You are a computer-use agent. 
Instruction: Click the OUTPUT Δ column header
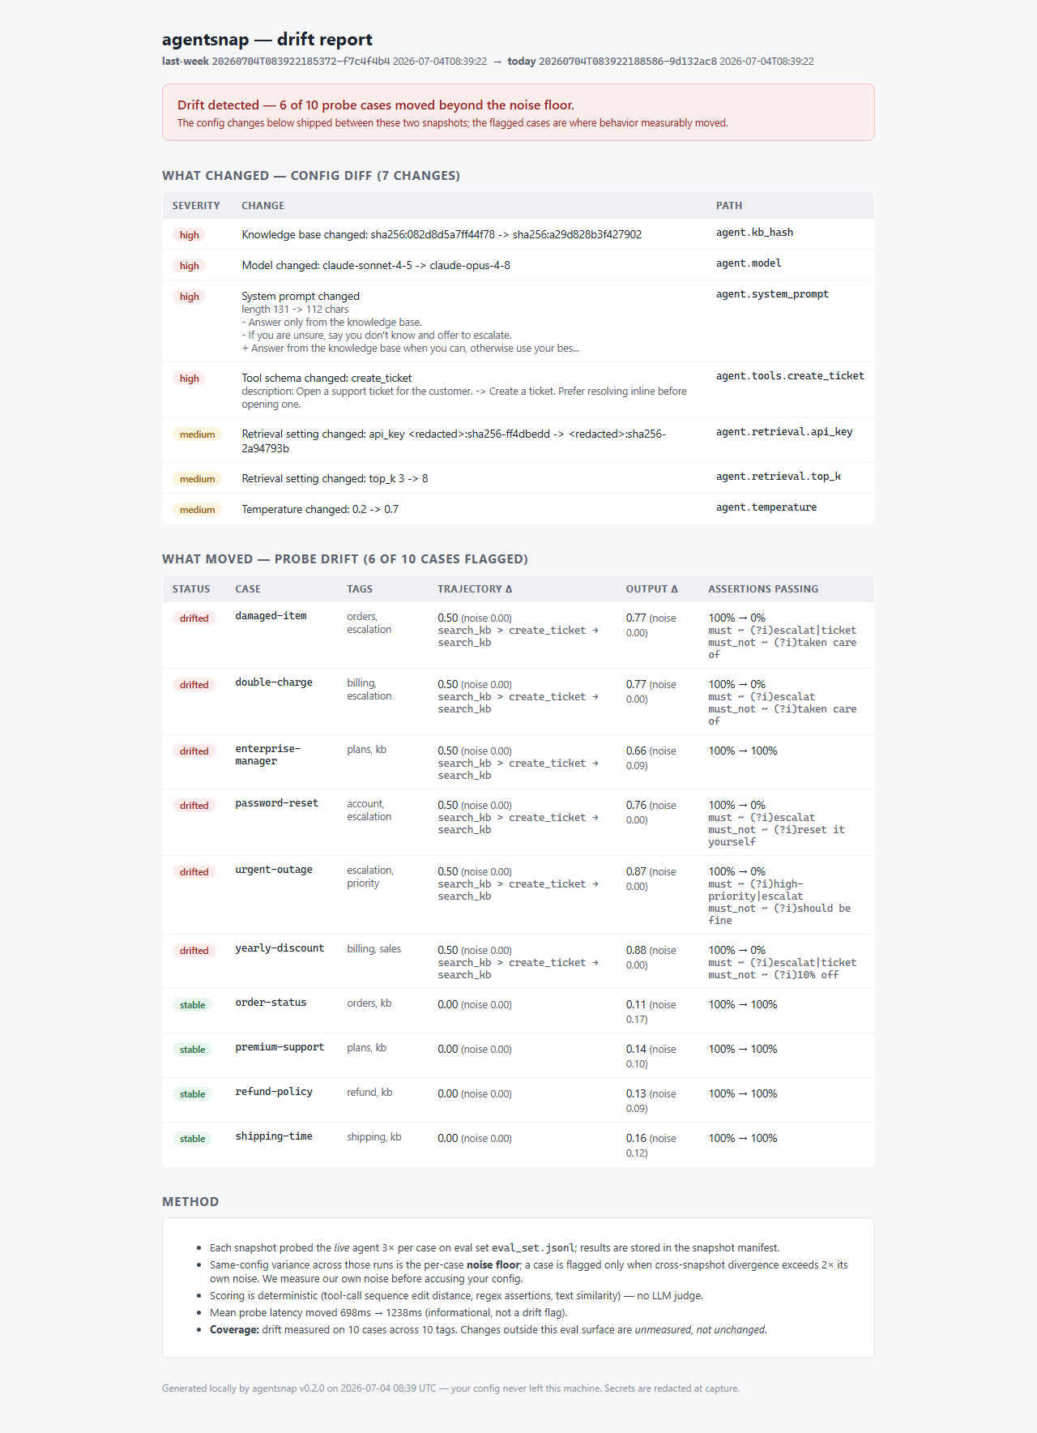coord(652,589)
